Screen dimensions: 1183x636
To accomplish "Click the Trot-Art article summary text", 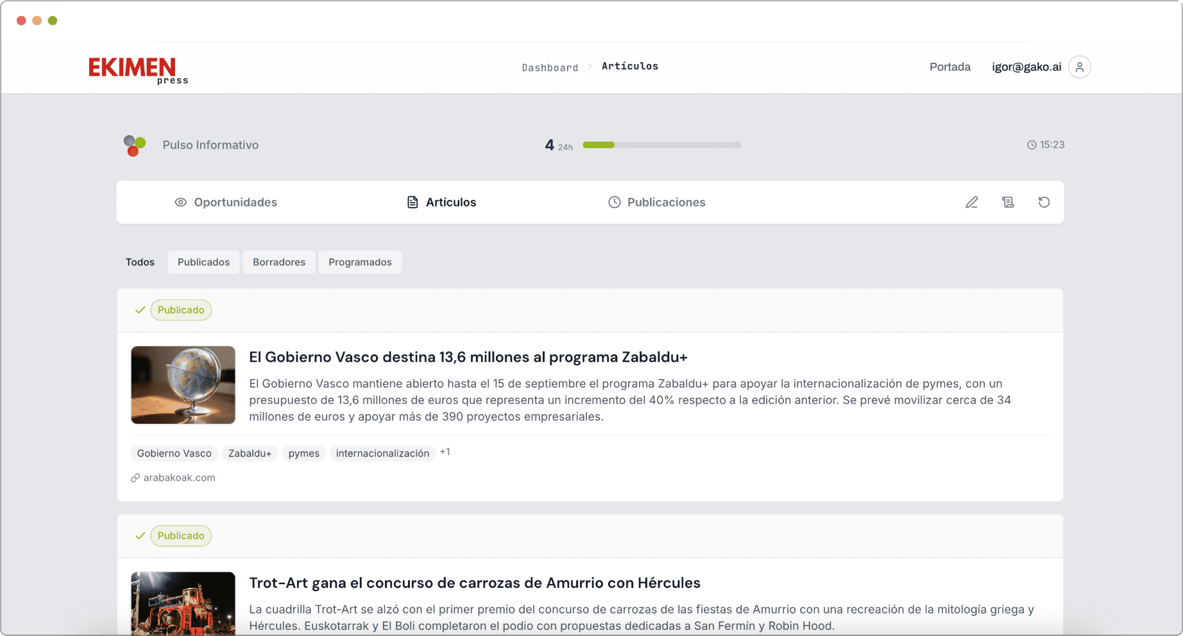I will [642, 618].
